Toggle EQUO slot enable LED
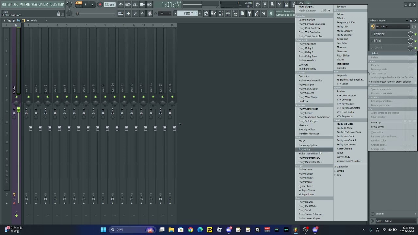 coord(415,41)
